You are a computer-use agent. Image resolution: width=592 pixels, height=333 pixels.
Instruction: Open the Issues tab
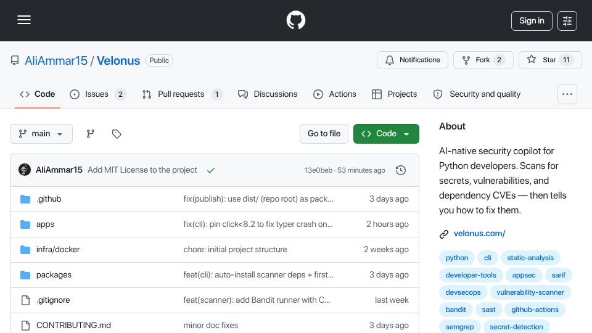point(98,94)
